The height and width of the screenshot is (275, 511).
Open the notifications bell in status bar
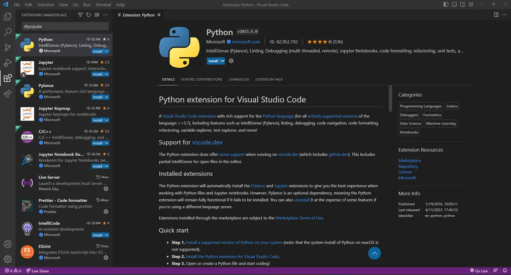(x=505, y=271)
